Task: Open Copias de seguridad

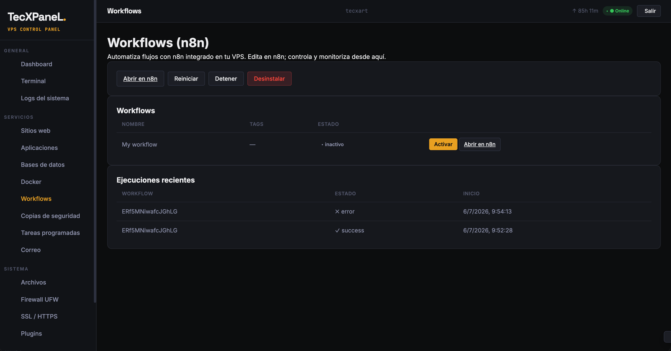Action: [x=50, y=216]
